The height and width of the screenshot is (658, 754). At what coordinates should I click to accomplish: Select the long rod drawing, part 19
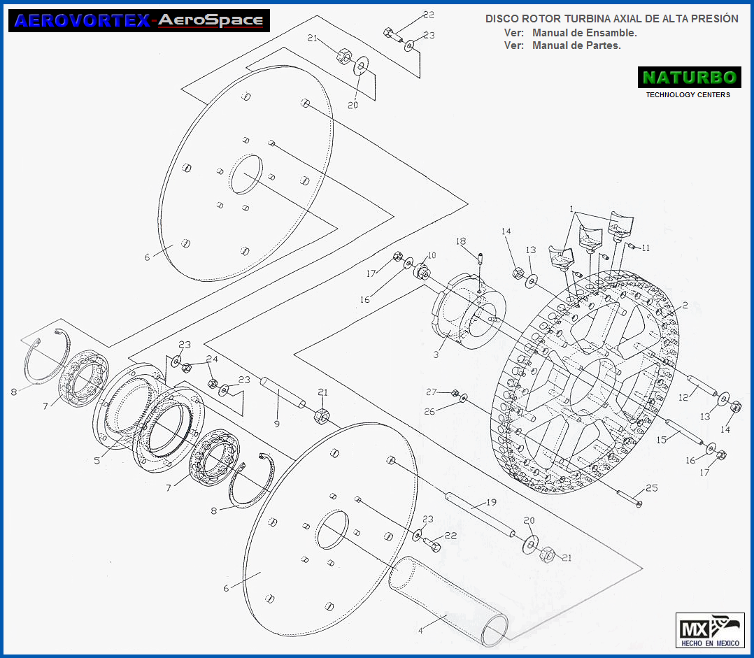[480, 514]
